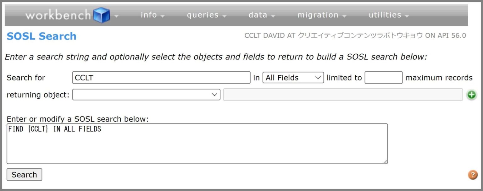This screenshot has height=191, width=483.
Task: Open the info menu
Action: point(149,14)
